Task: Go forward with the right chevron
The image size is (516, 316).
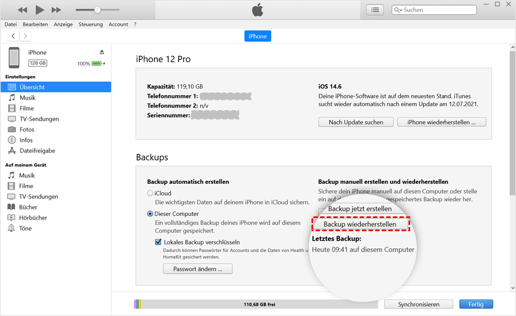Action: pyautogui.click(x=25, y=36)
